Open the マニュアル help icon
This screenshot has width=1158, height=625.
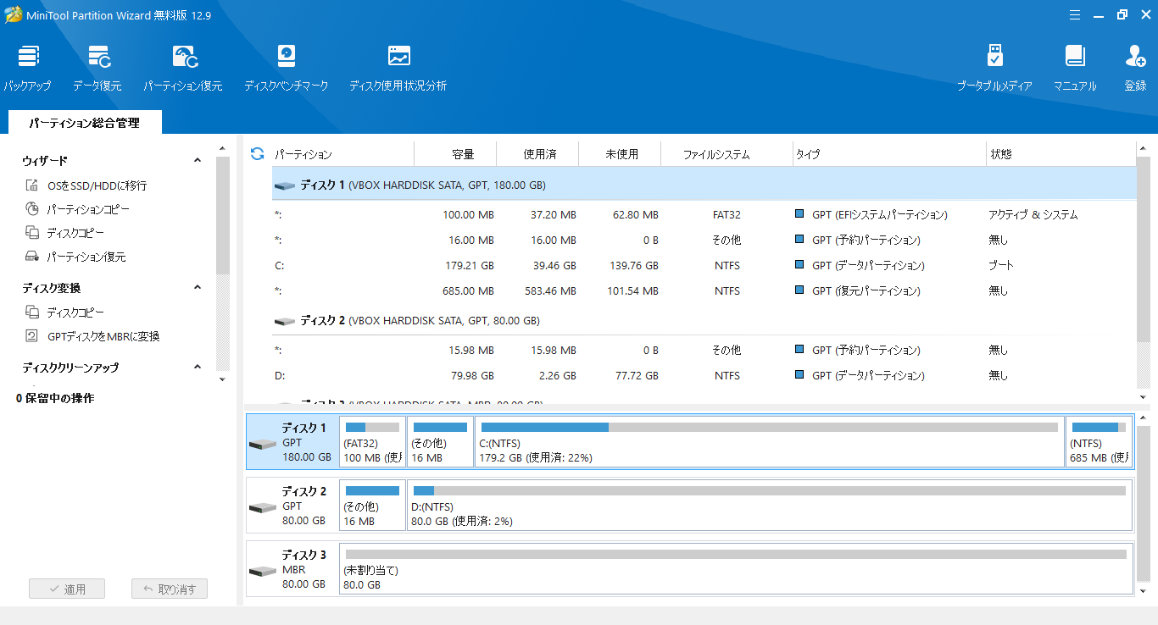1074,67
